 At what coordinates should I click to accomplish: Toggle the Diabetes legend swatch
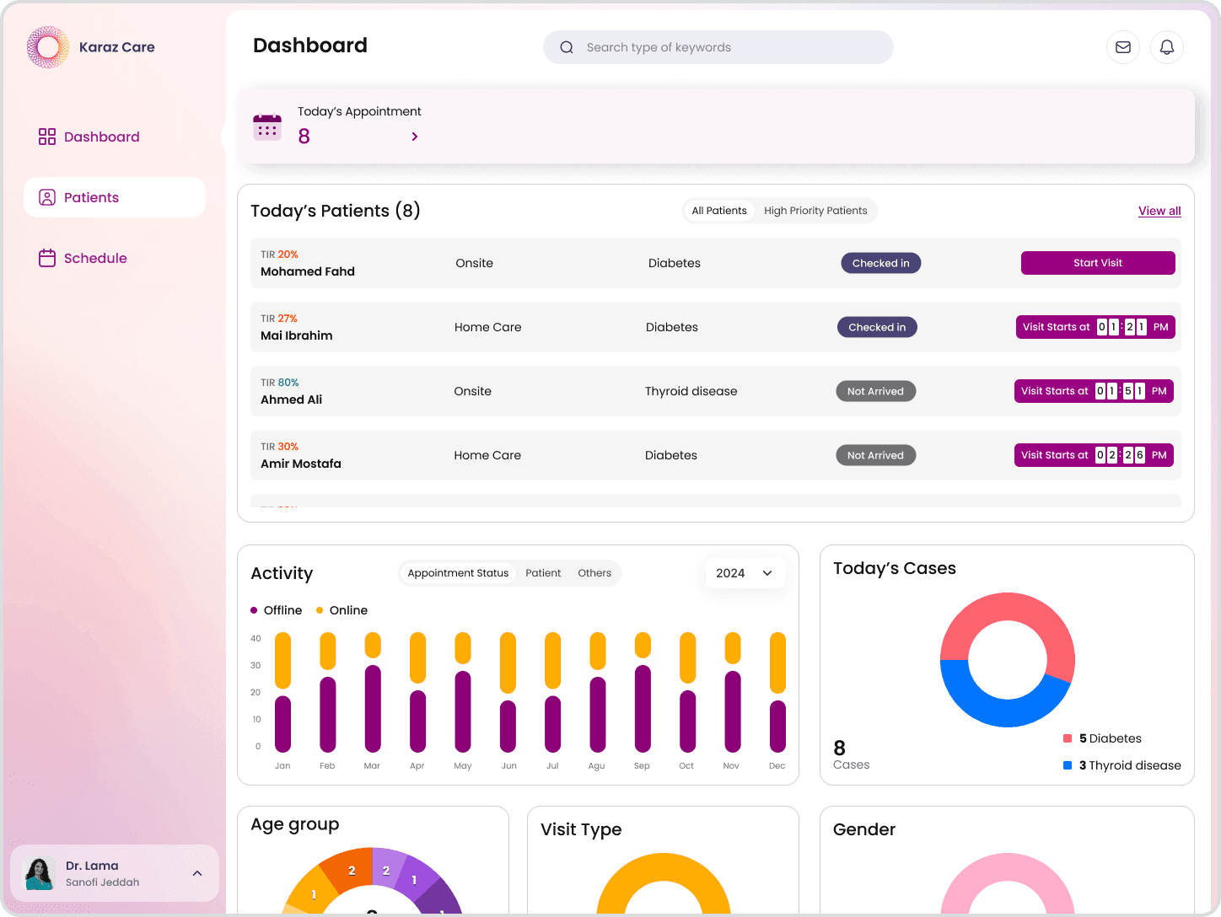[1068, 738]
